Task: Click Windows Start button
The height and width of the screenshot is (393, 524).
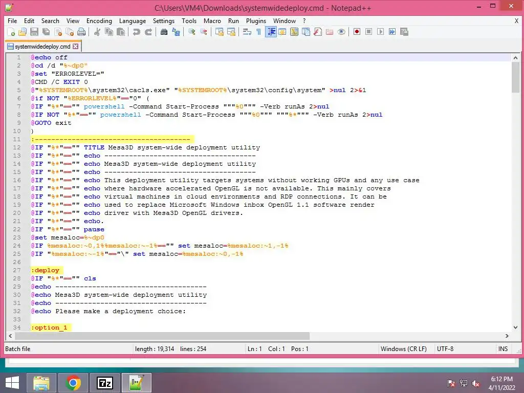Action: coord(12,383)
